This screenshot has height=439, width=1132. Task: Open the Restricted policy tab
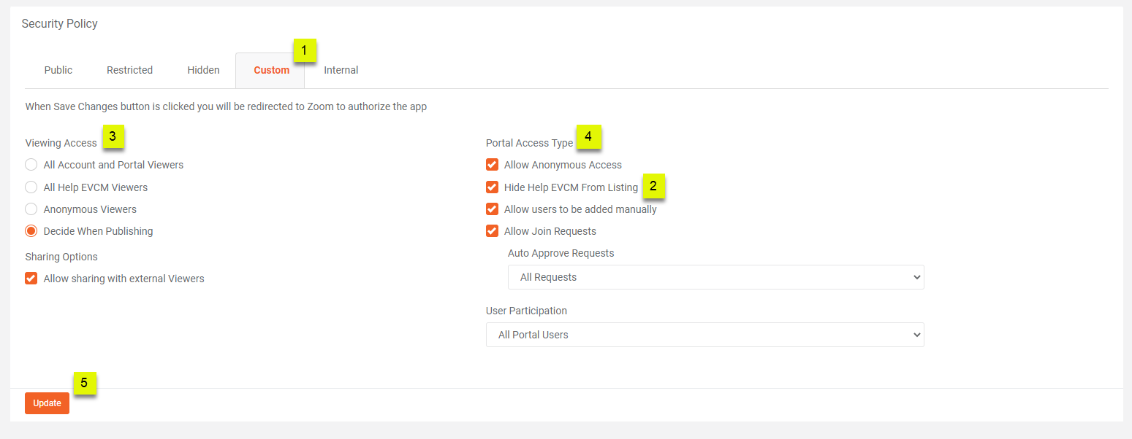point(129,70)
